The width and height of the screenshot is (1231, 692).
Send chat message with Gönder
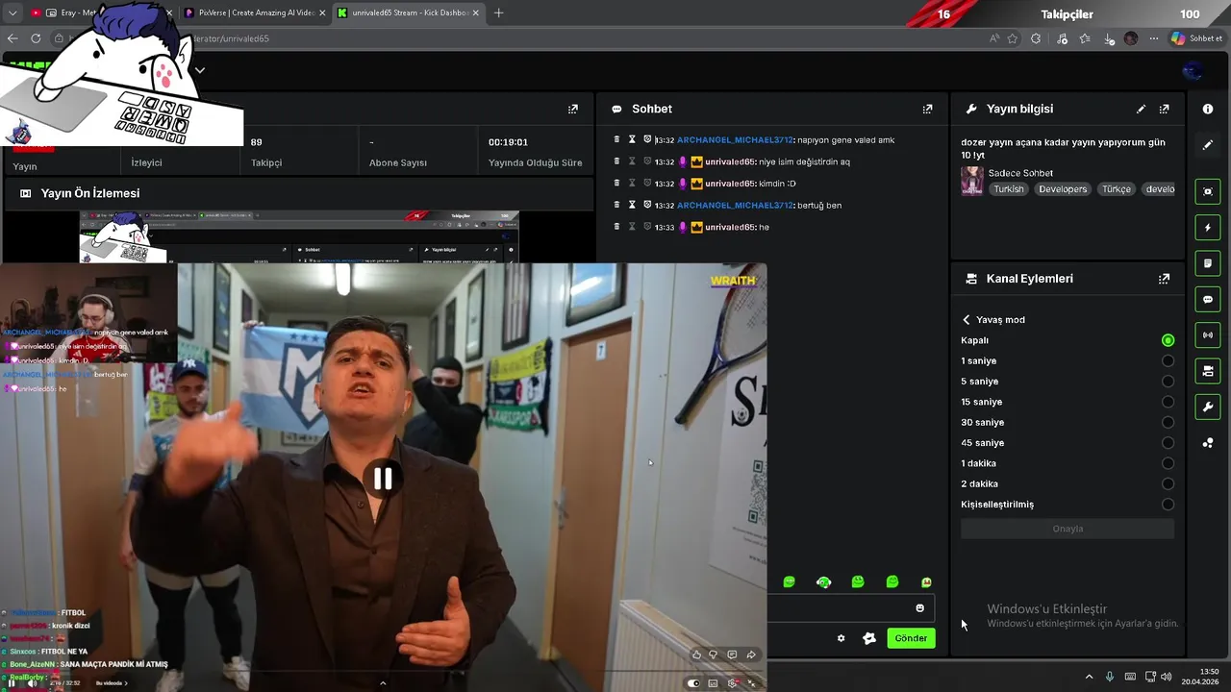click(911, 638)
